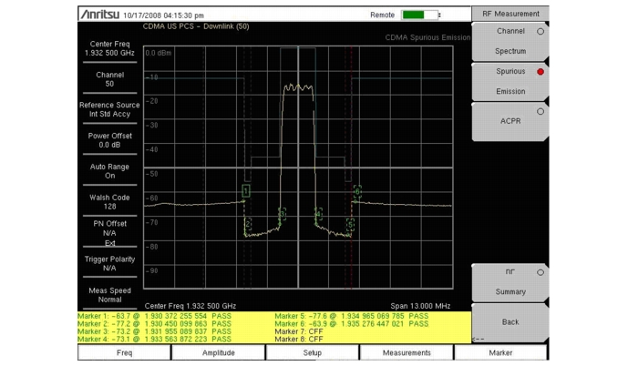Click the Anritsu logo
The height and width of the screenshot is (366, 628).
click(111, 15)
